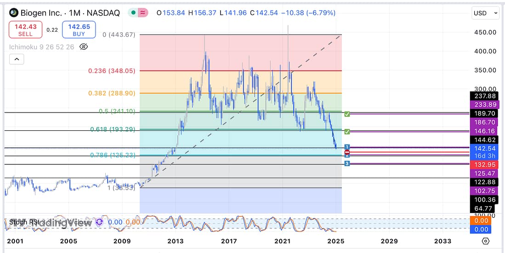Toggle Ichimoku indicator visibility eye
The image size is (505, 253).
(83, 46)
